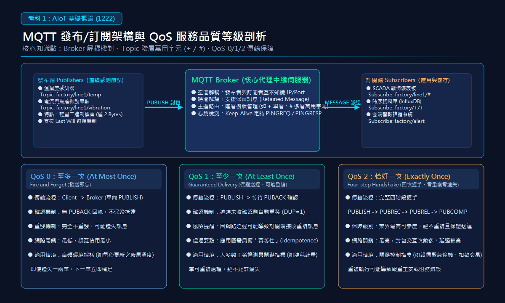The image size is (505, 303).
Task: Click the 空間解耦 IP/Port bullet
Action: click(248, 92)
